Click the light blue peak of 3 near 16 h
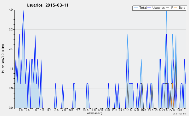The height and width of the screenshot is (116, 189). coord(128,35)
